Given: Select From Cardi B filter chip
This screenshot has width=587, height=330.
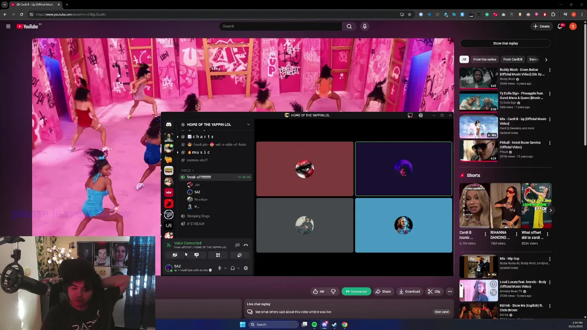Looking at the screenshot, I should 513,60.
